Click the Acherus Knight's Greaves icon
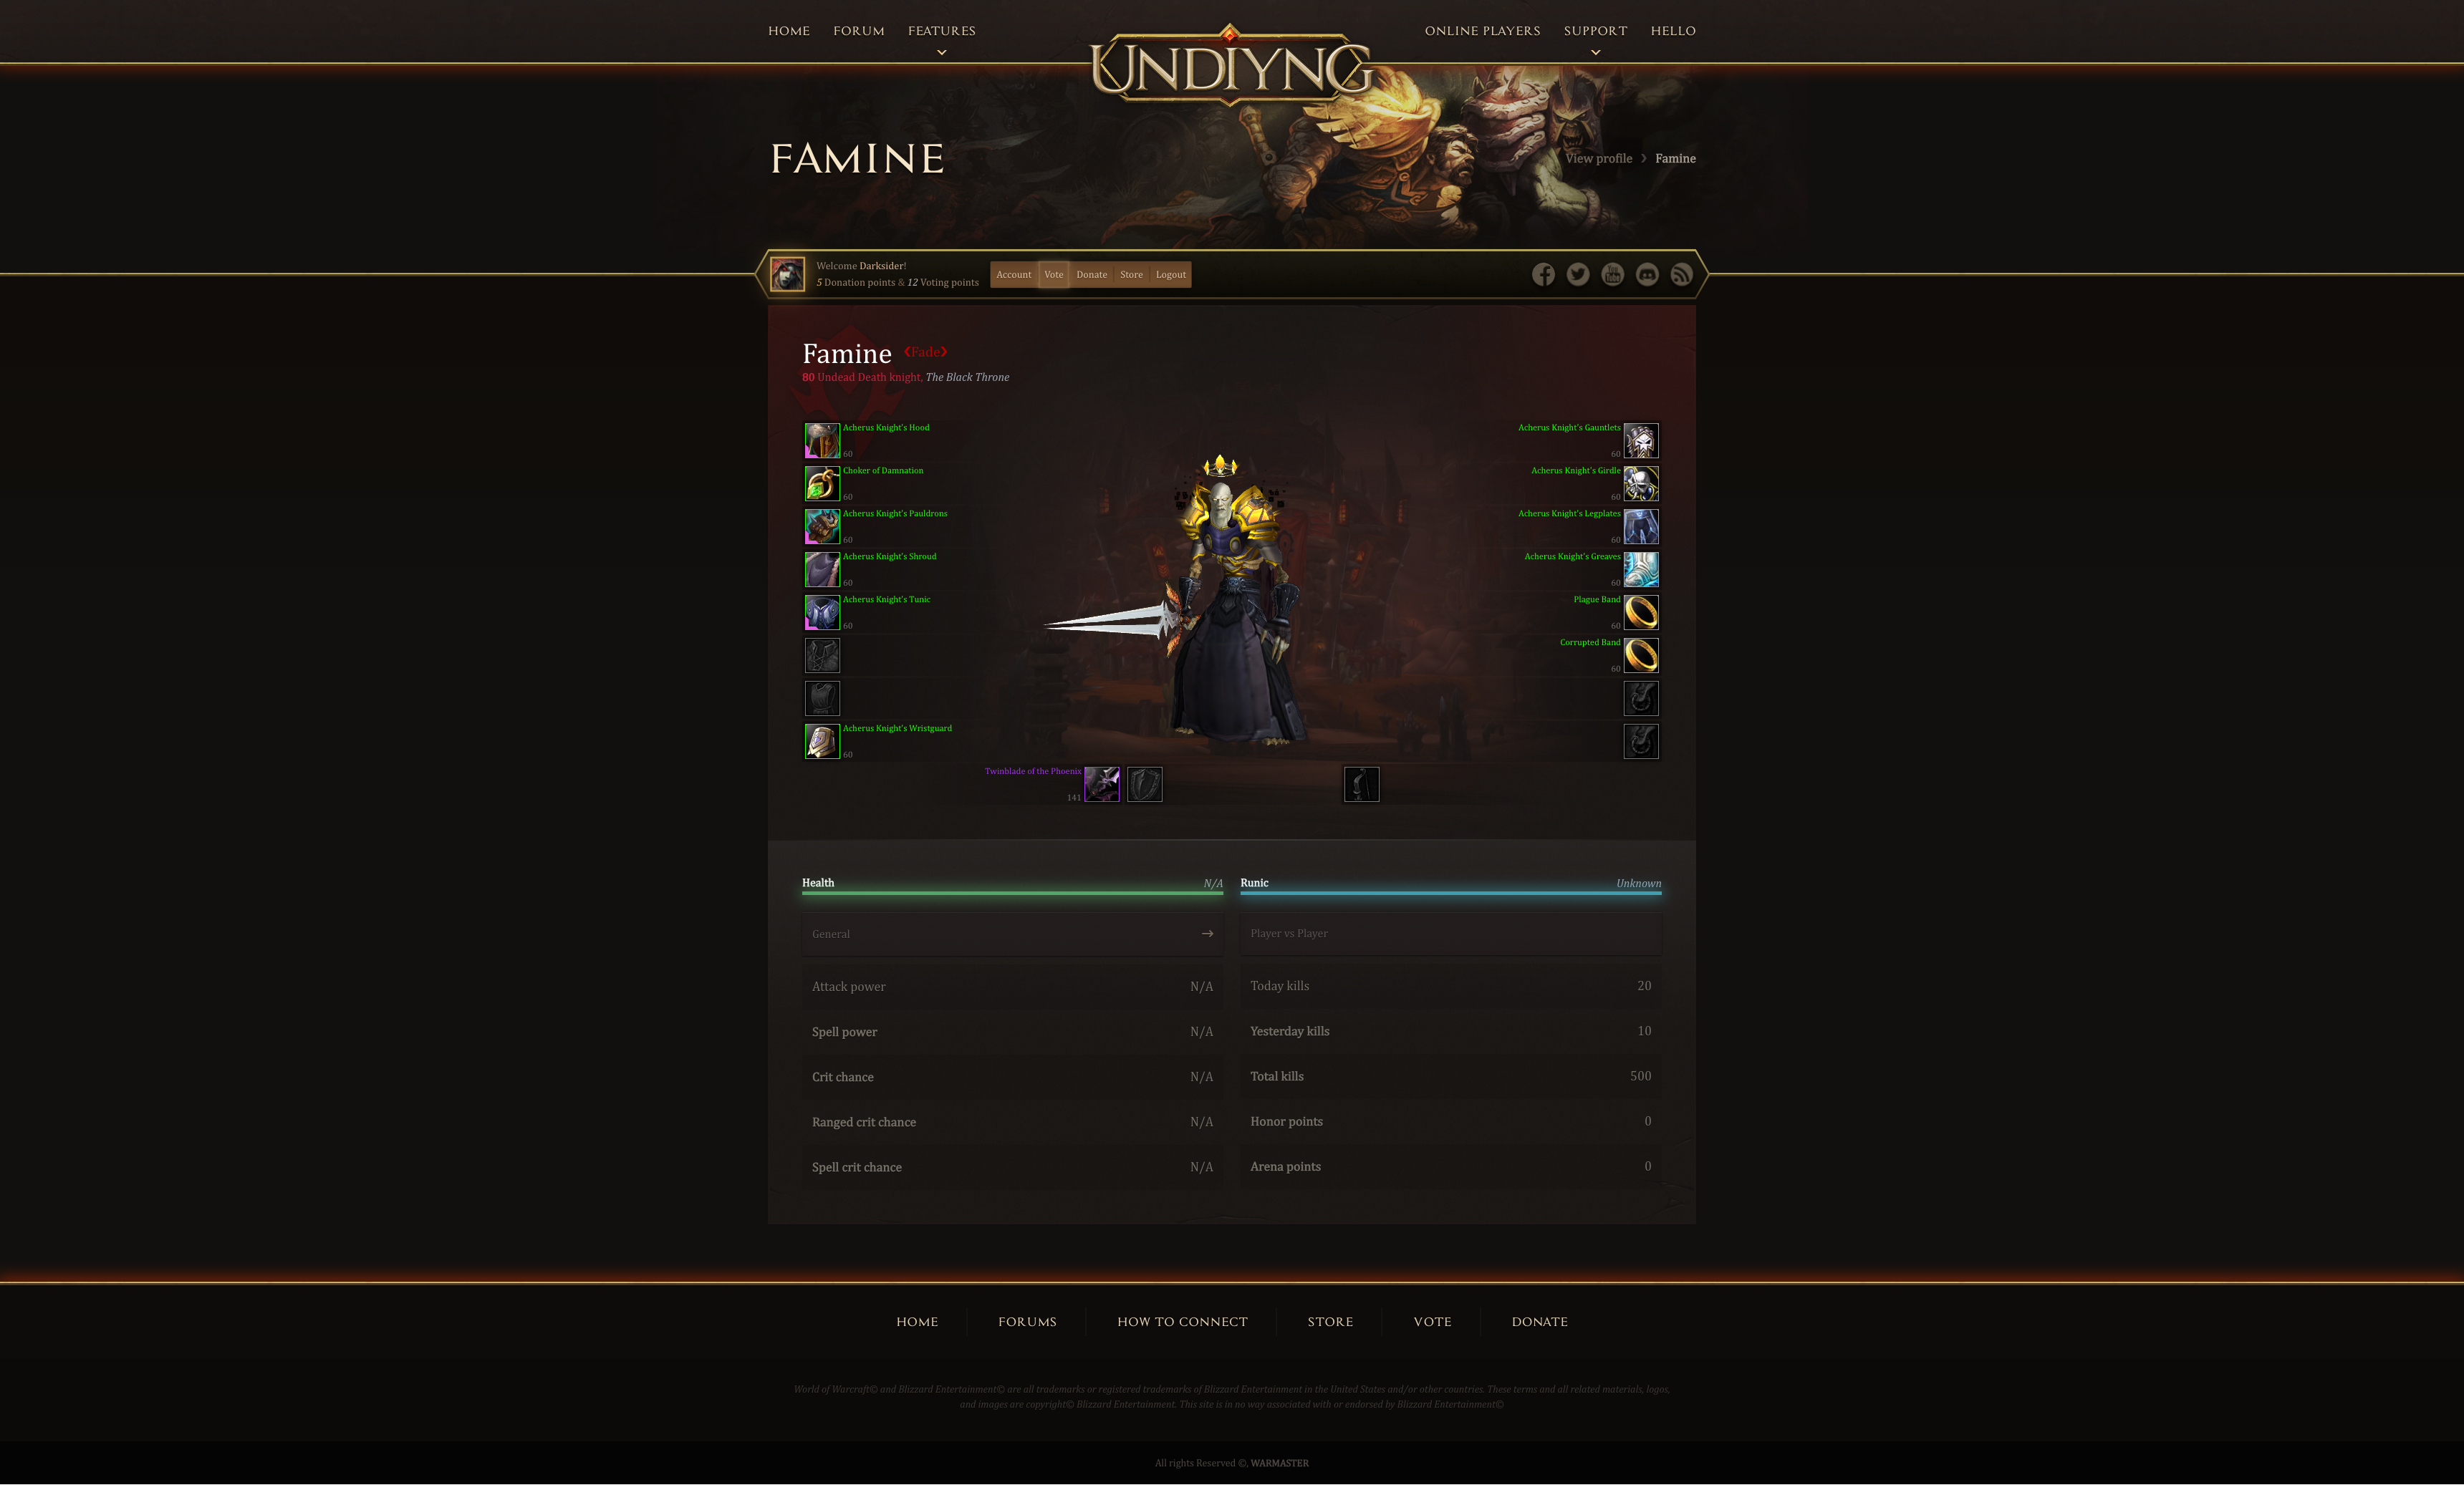The width and height of the screenshot is (2464, 1485). 1641,570
